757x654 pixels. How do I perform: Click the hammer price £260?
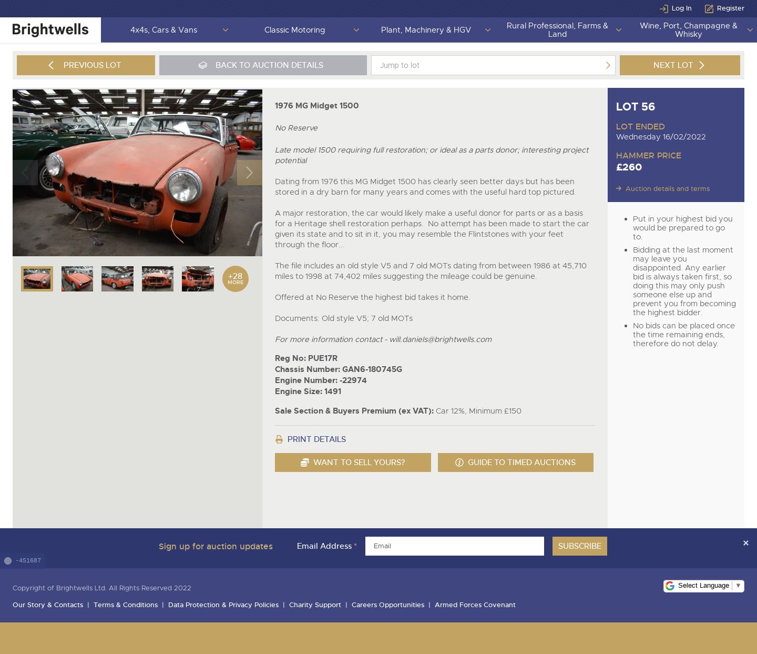[x=629, y=167]
